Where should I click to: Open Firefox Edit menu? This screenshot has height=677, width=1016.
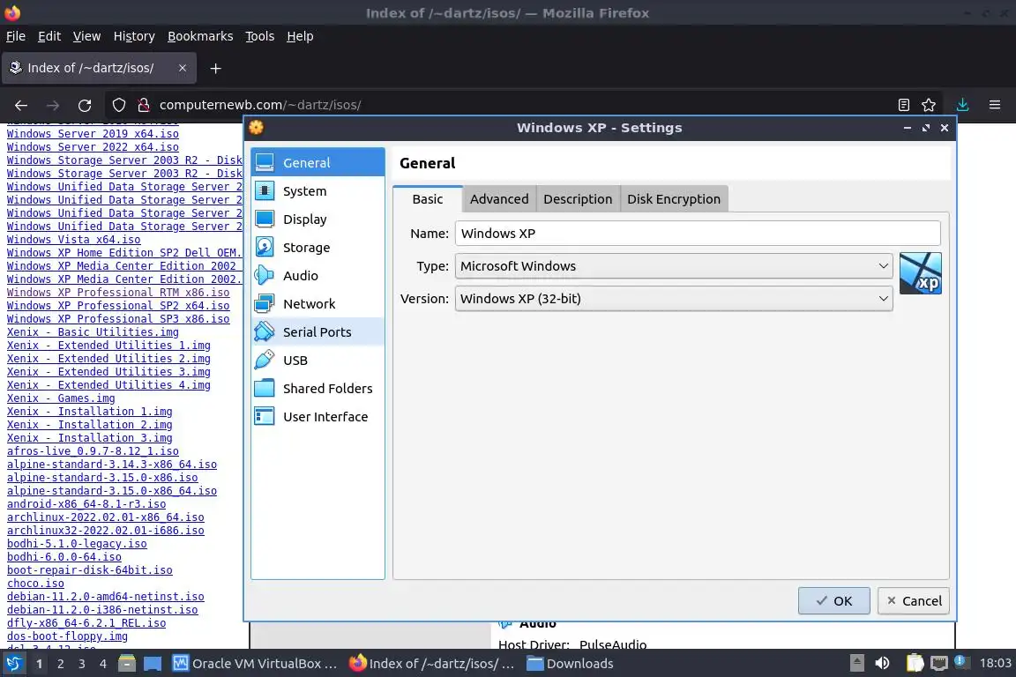[49, 36]
